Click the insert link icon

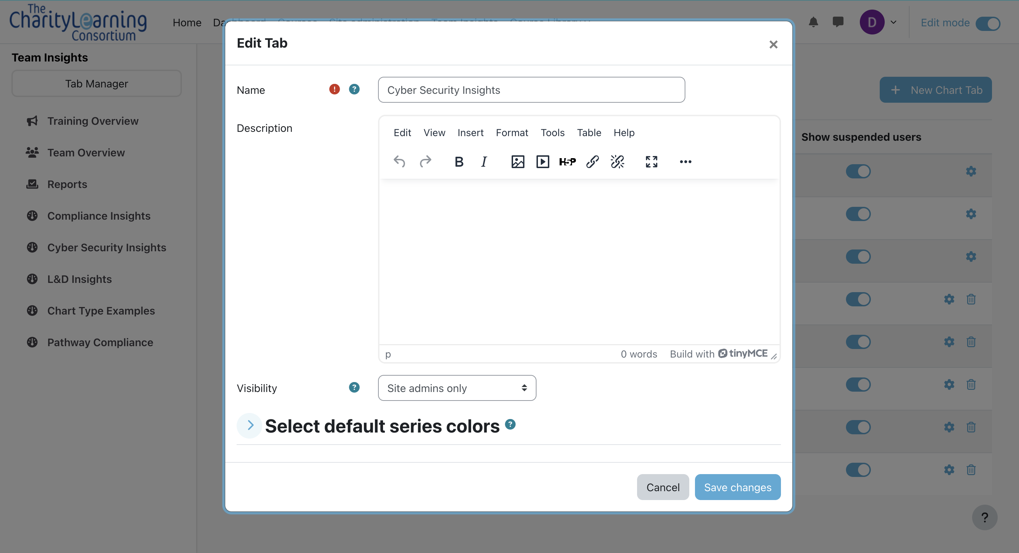(592, 162)
